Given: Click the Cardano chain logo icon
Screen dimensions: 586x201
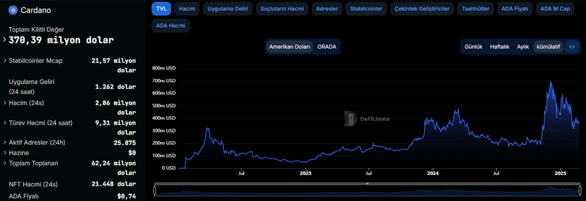Looking at the screenshot, I should coord(13,10).
